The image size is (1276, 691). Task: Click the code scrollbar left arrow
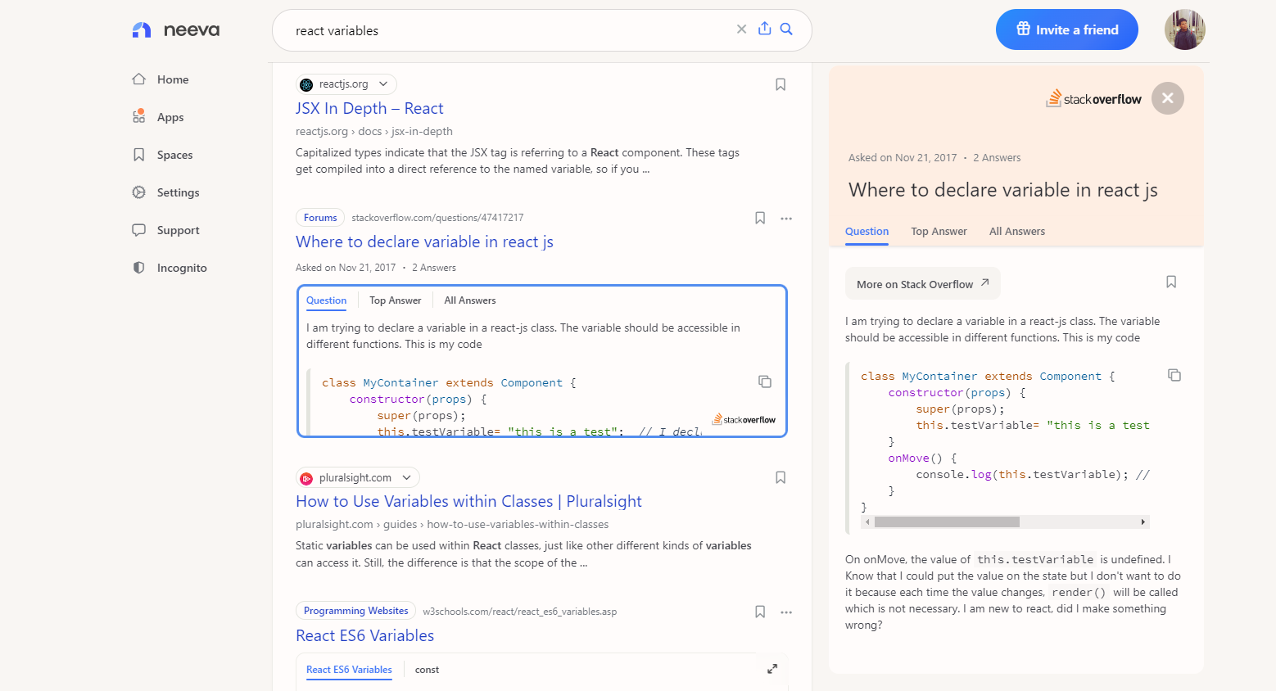[x=867, y=522]
